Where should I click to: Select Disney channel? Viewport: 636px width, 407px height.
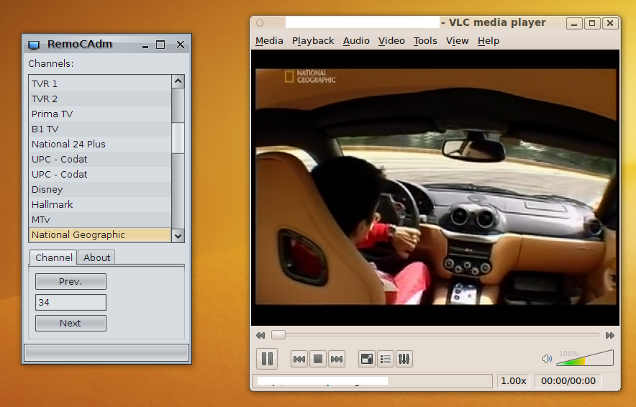(x=100, y=189)
